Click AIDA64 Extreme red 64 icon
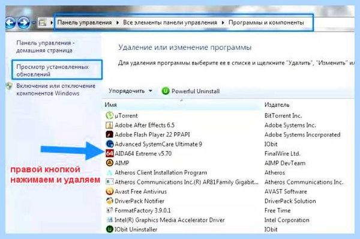 110,153
